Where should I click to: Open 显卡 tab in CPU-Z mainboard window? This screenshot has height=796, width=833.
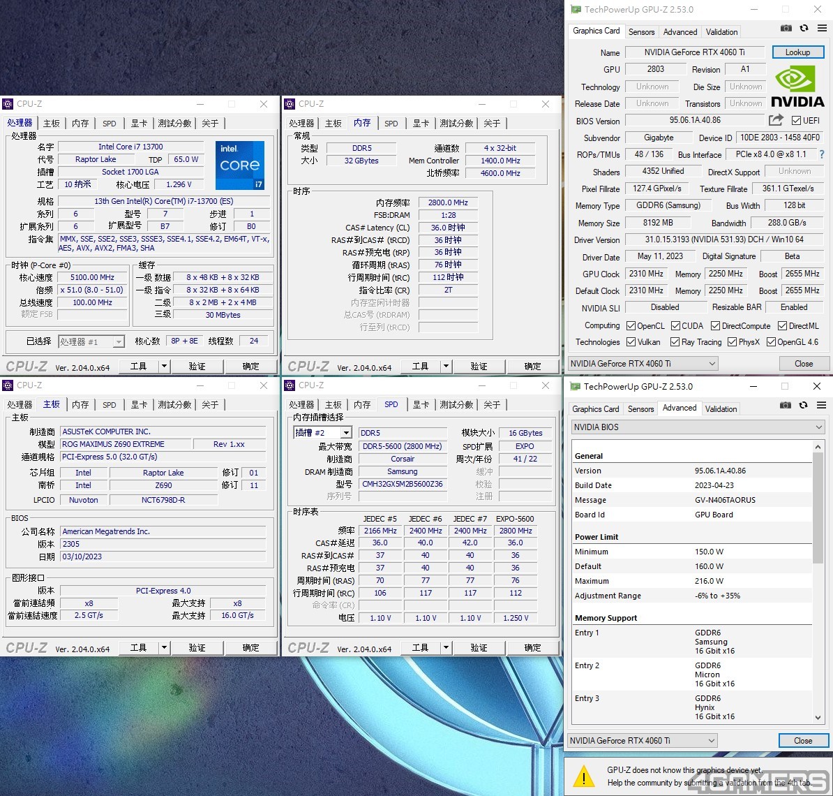click(140, 405)
